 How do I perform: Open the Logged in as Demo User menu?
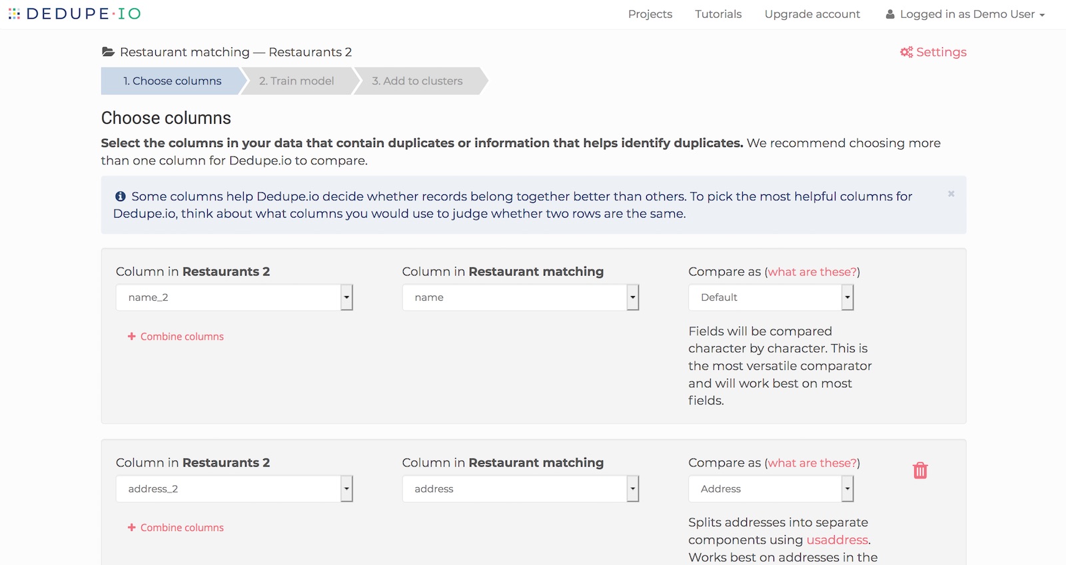point(965,14)
